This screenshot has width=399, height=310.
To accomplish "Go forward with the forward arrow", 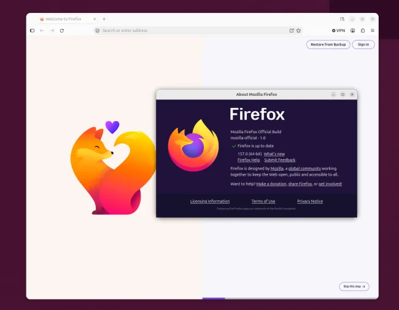I will (52, 31).
